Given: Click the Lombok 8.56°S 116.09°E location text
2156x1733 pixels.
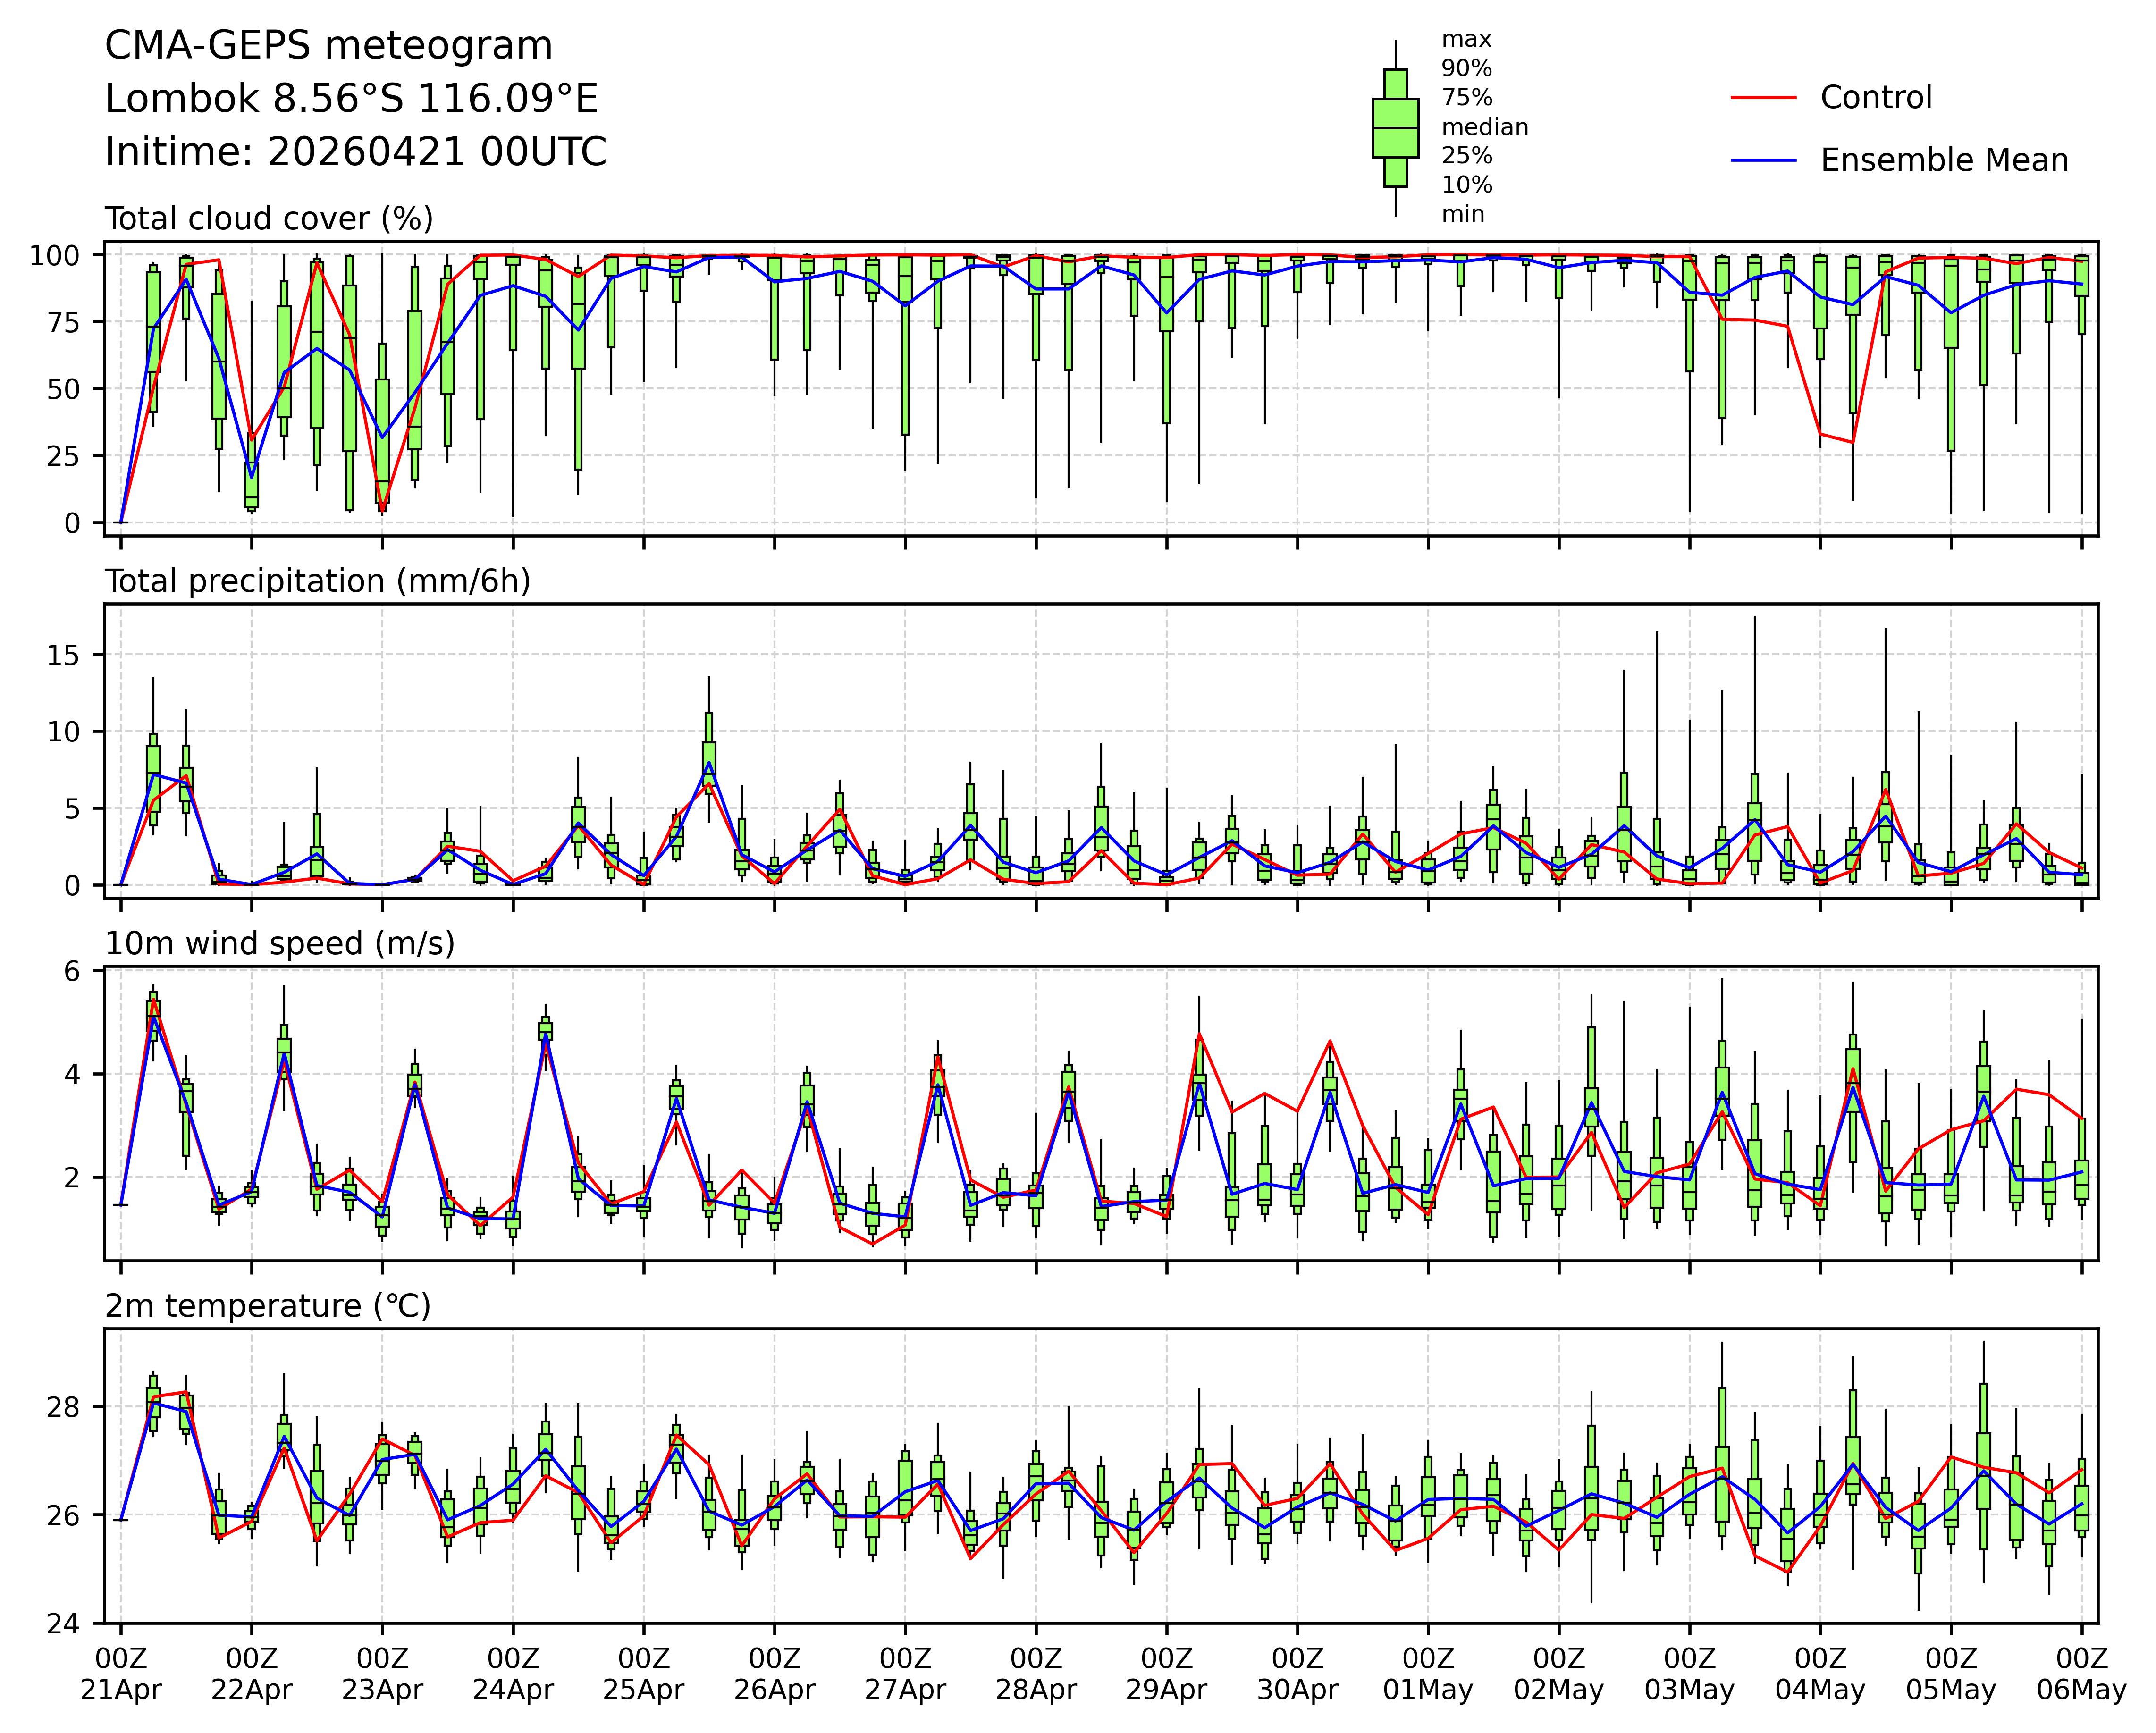Looking at the screenshot, I should coord(351,99).
